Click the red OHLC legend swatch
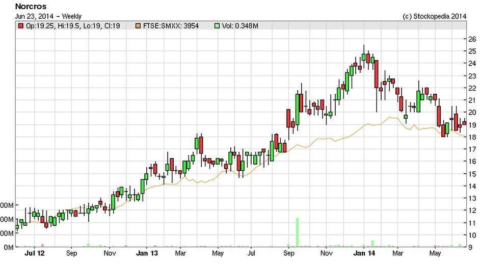The width and height of the screenshot is (480, 266). tap(20, 26)
